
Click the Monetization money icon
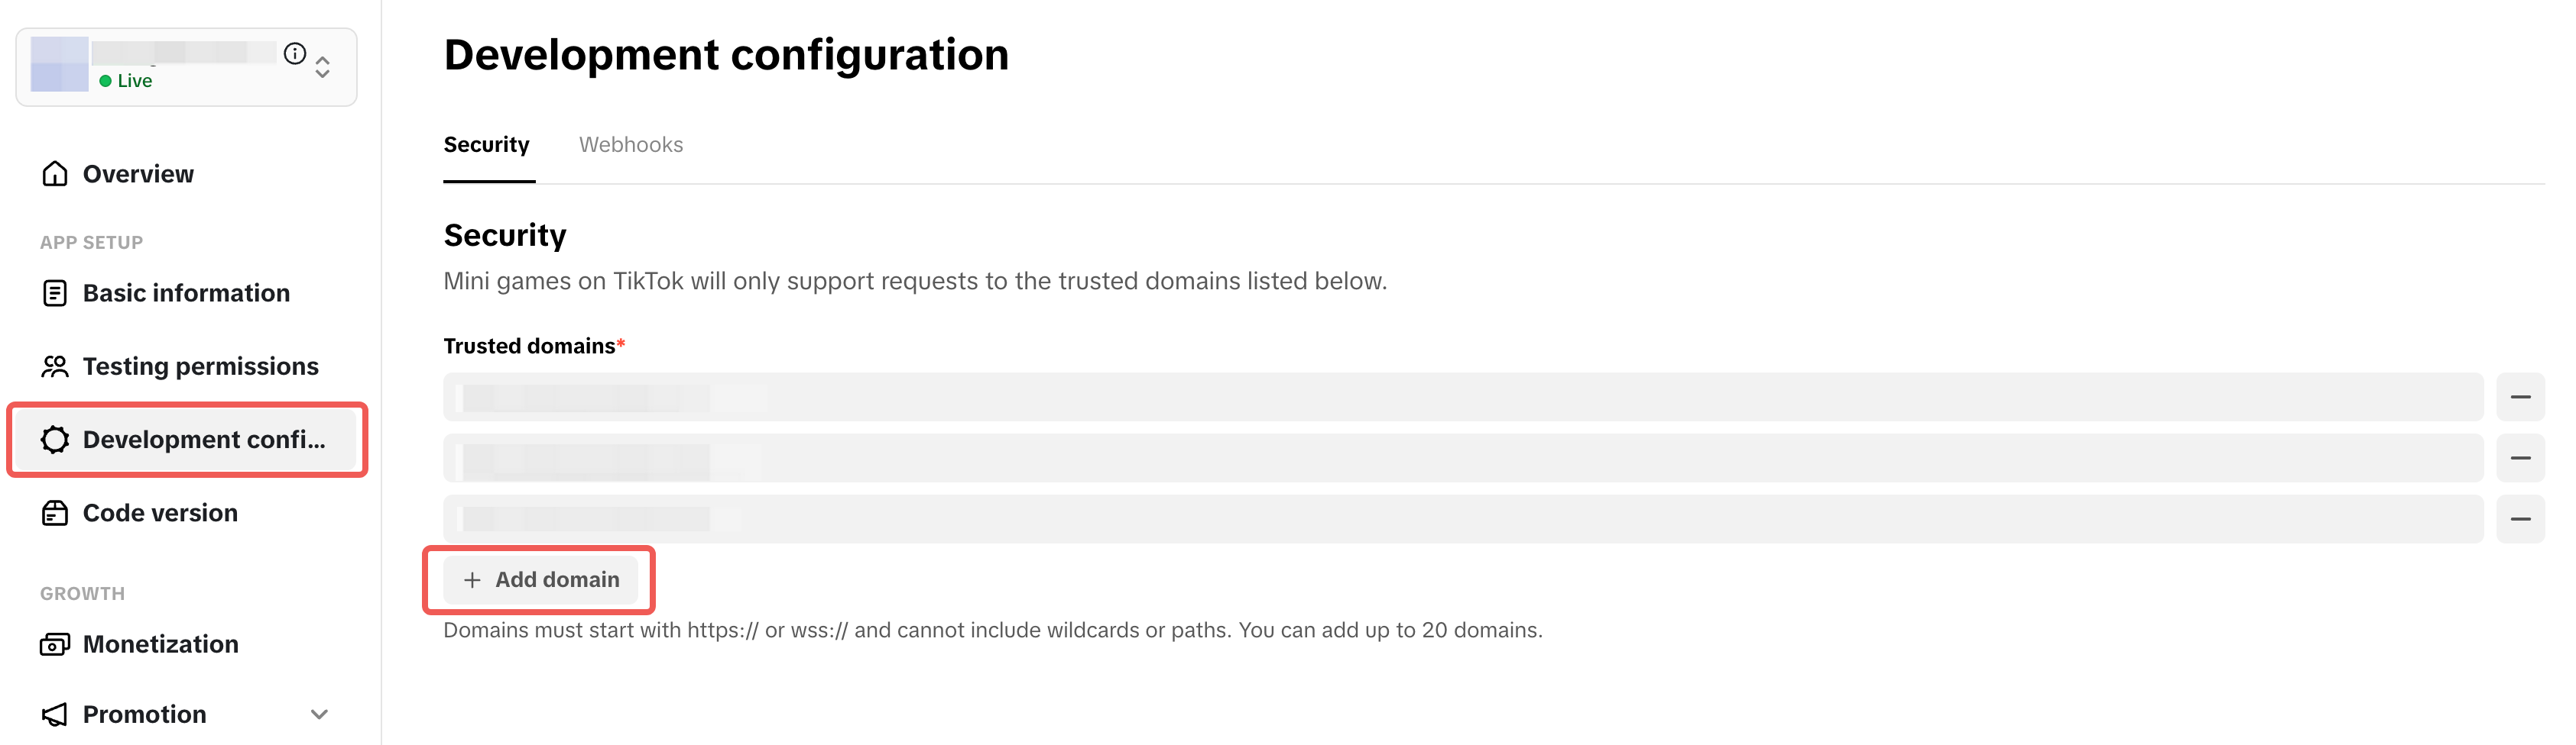pyautogui.click(x=55, y=644)
